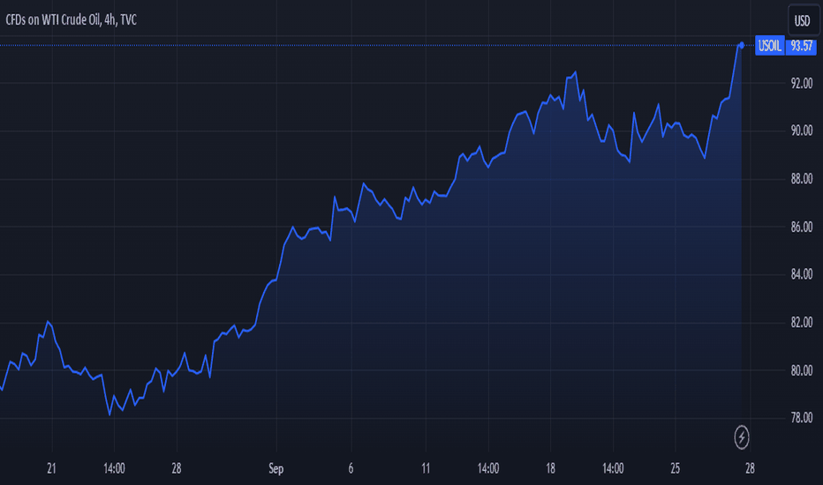Click the 28 date label left of Sep

point(177,468)
